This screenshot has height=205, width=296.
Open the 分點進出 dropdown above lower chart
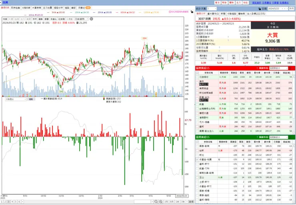click(x=16, y=99)
